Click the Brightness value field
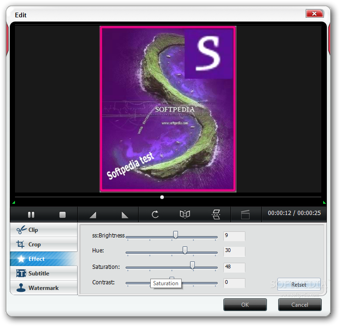340x326 pixels. tap(234, 236)
